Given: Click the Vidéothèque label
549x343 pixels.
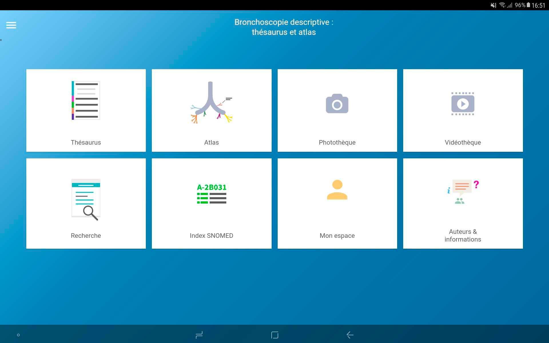Looking at the screenshot, I should click(463, 142).
